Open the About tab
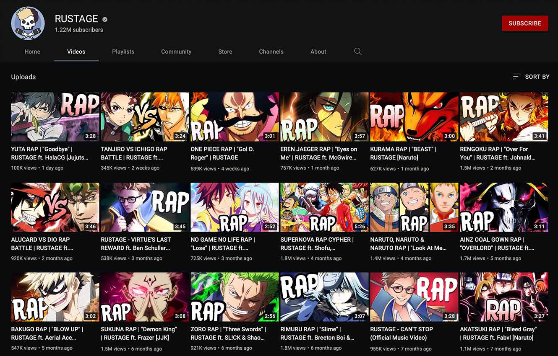The image size is (558, 356). [318, 52]
